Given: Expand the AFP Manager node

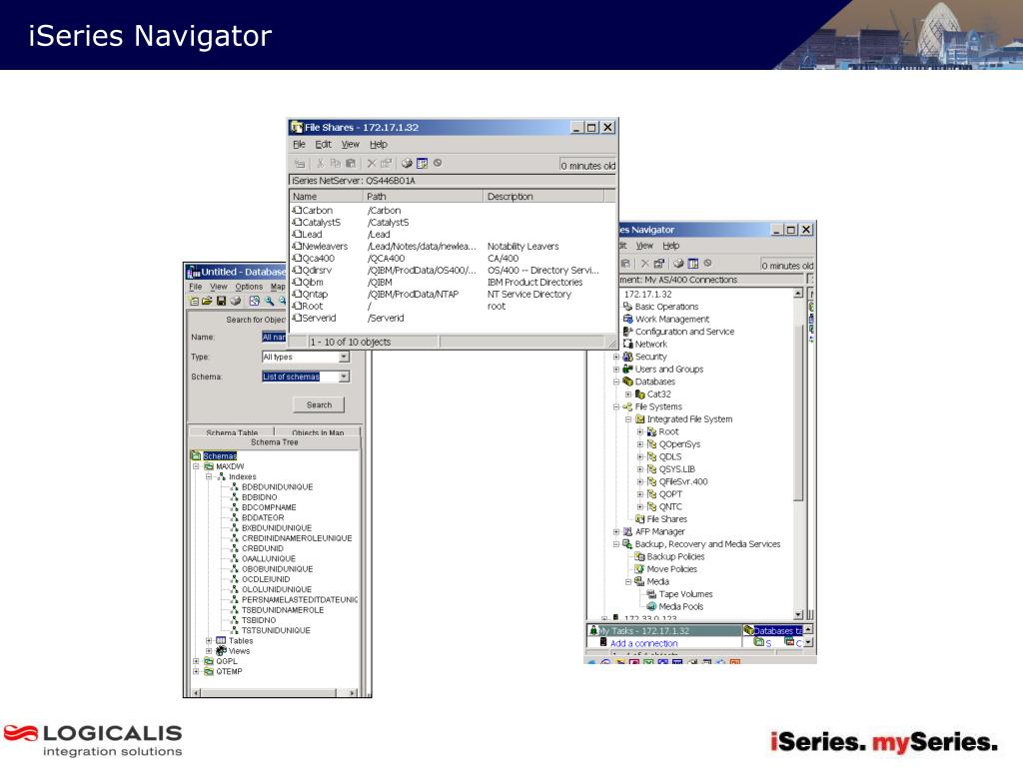Looking at the screenshot, I should click(x=615, y=531).
